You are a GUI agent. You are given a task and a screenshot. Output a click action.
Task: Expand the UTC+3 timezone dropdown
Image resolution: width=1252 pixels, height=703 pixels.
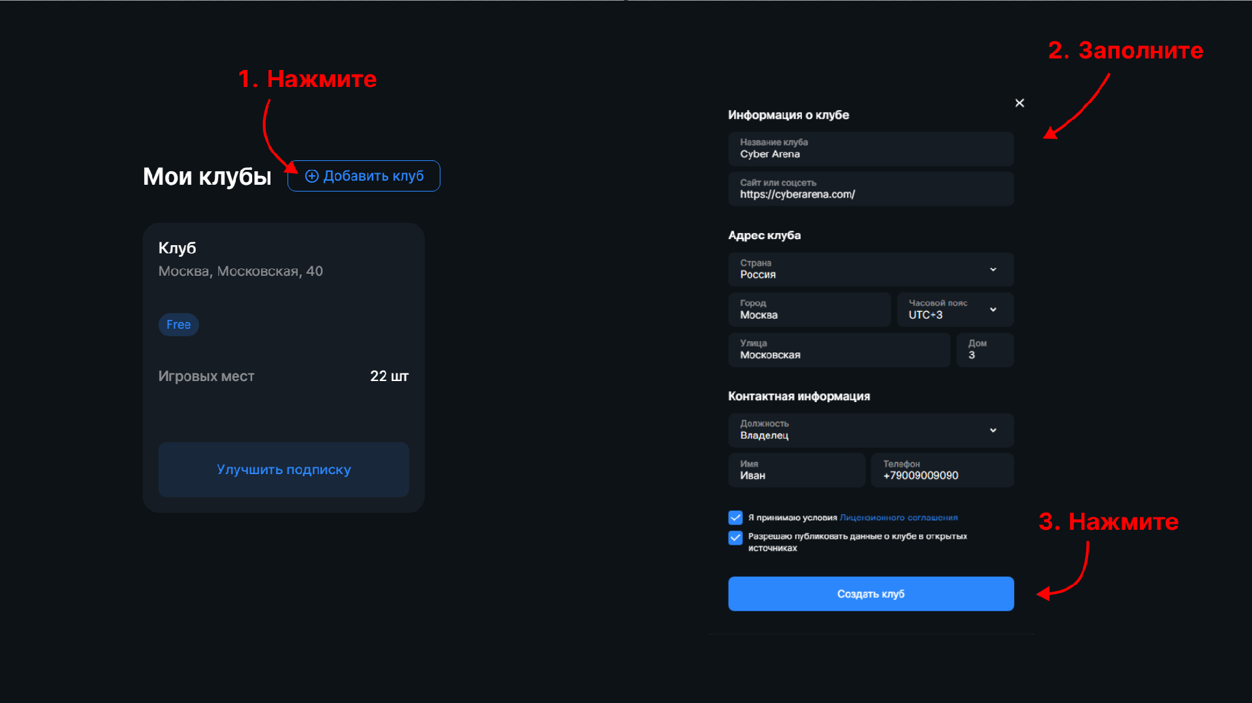point(954,309)
